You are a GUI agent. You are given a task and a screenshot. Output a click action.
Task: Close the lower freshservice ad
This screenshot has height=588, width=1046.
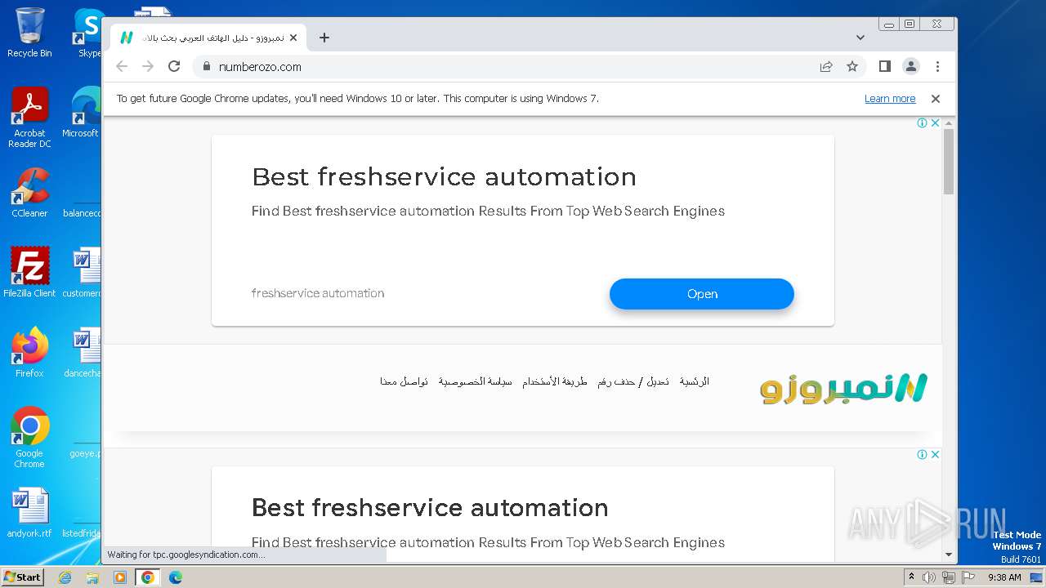click(x=936, y=454)
